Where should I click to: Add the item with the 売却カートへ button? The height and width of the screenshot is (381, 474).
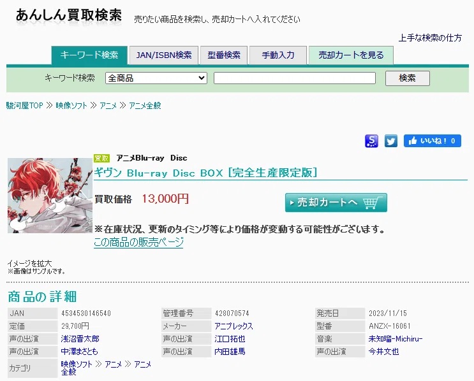336,203
